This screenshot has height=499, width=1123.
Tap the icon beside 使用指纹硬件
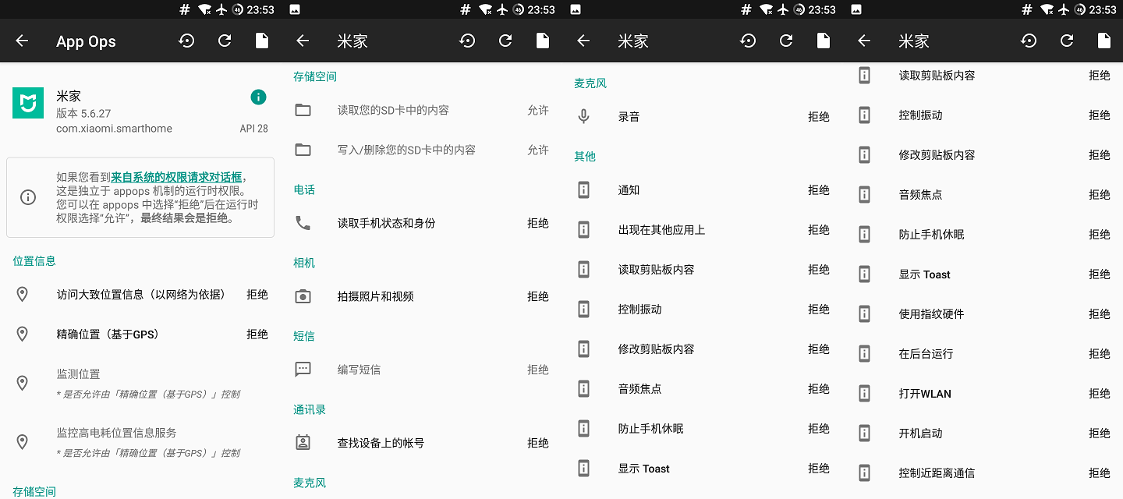click(x=864, y=313)
